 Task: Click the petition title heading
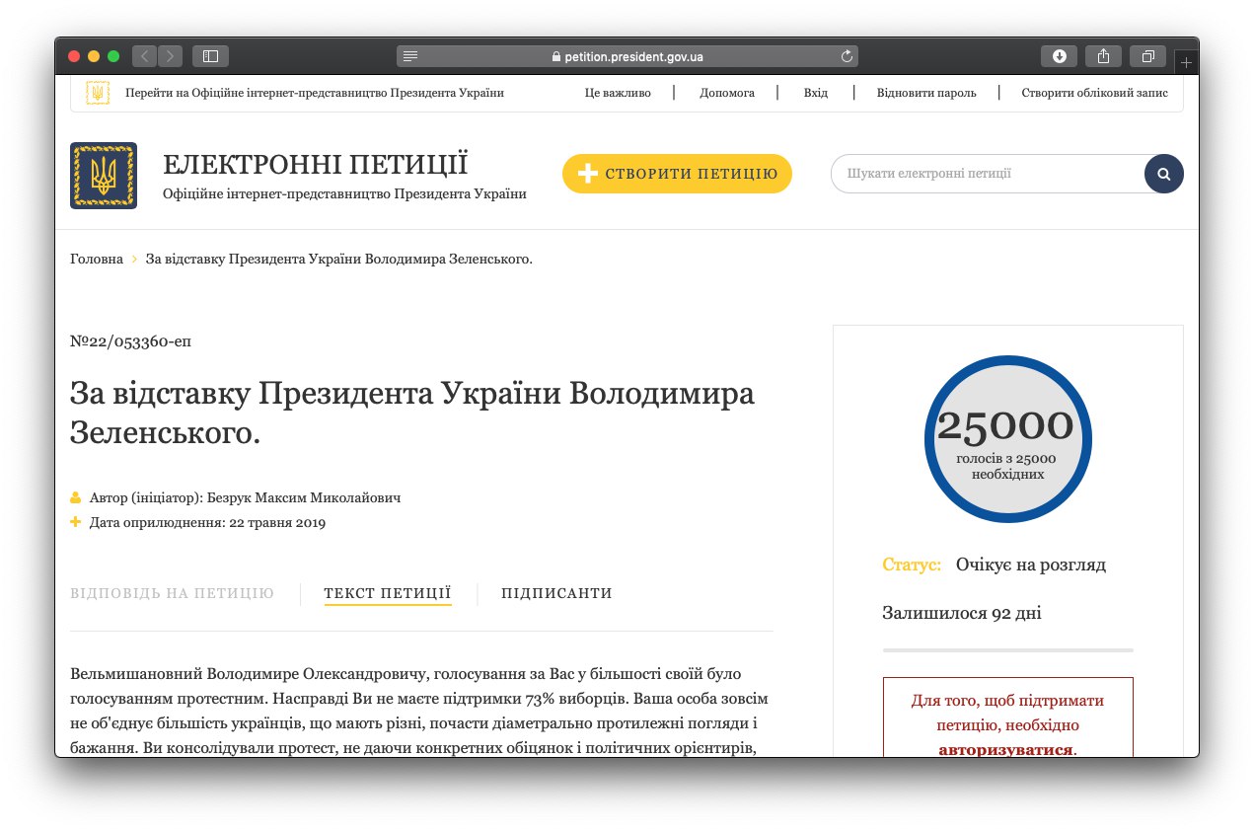pos(412,413)
